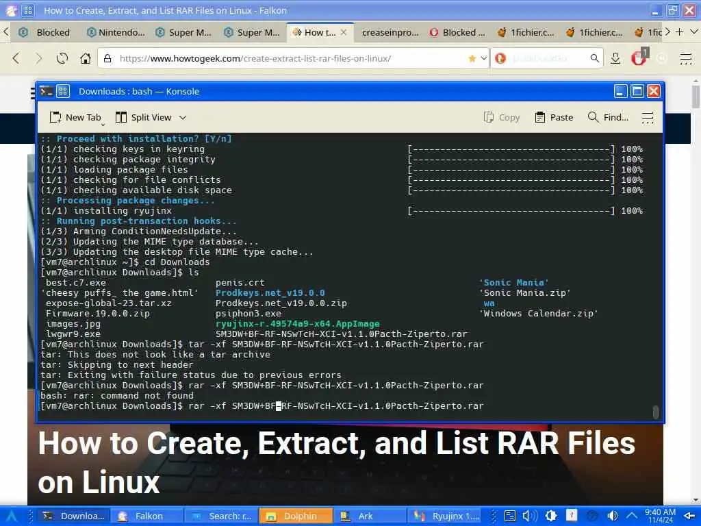Click the show desktop arrow in the panel
This screenshot has height=526, width=701.
(x=690, y=516)
